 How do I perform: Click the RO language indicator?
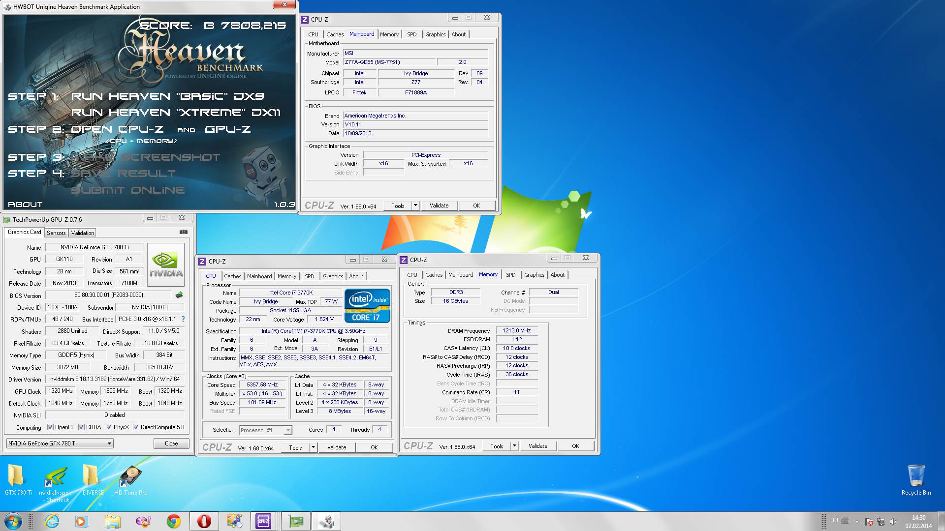834,520
